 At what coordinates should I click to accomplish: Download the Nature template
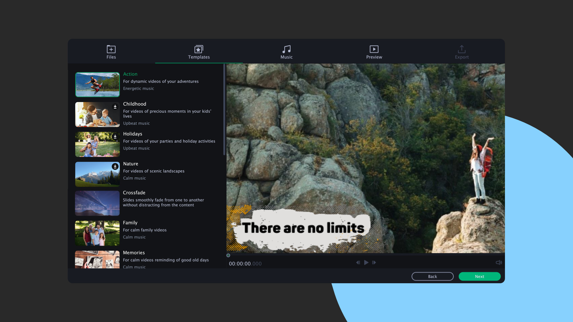[115, 166]
